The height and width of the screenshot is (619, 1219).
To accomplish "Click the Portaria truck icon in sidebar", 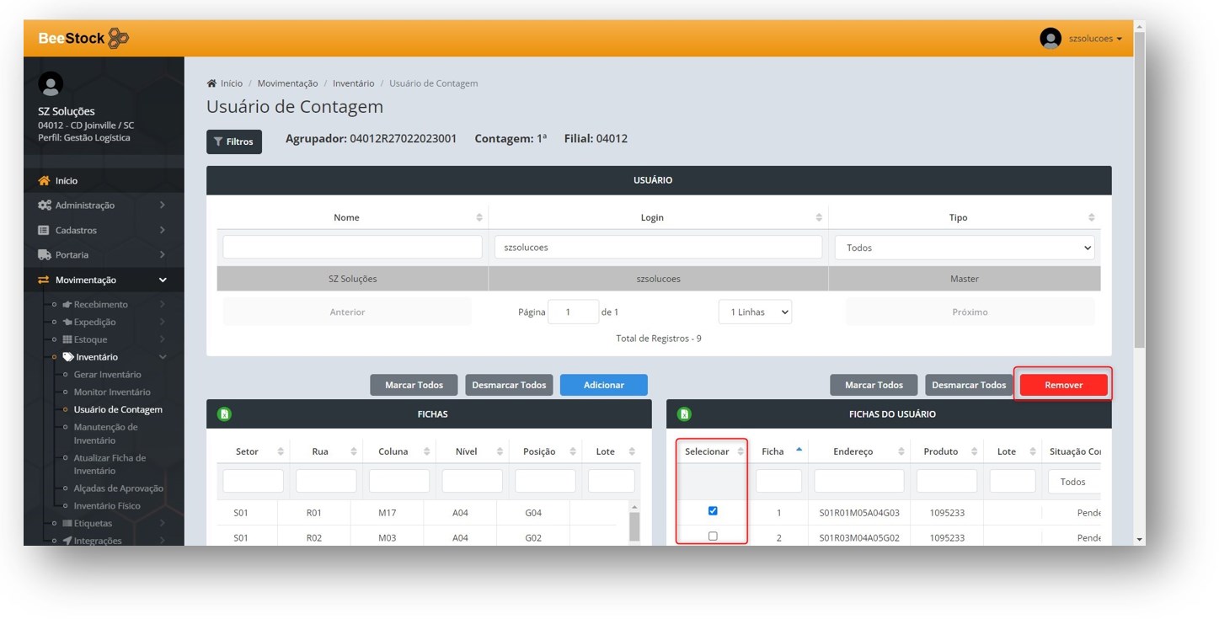I will click(x=44, y=255).
